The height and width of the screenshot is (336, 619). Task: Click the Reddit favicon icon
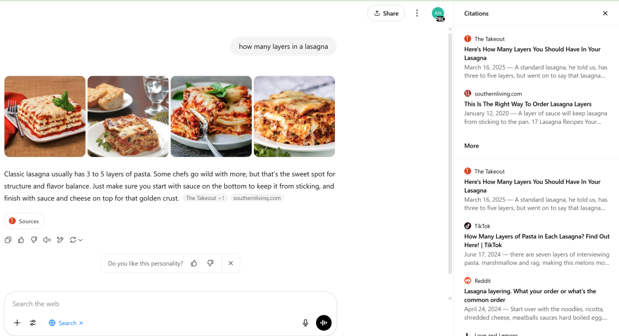(468, 281)
